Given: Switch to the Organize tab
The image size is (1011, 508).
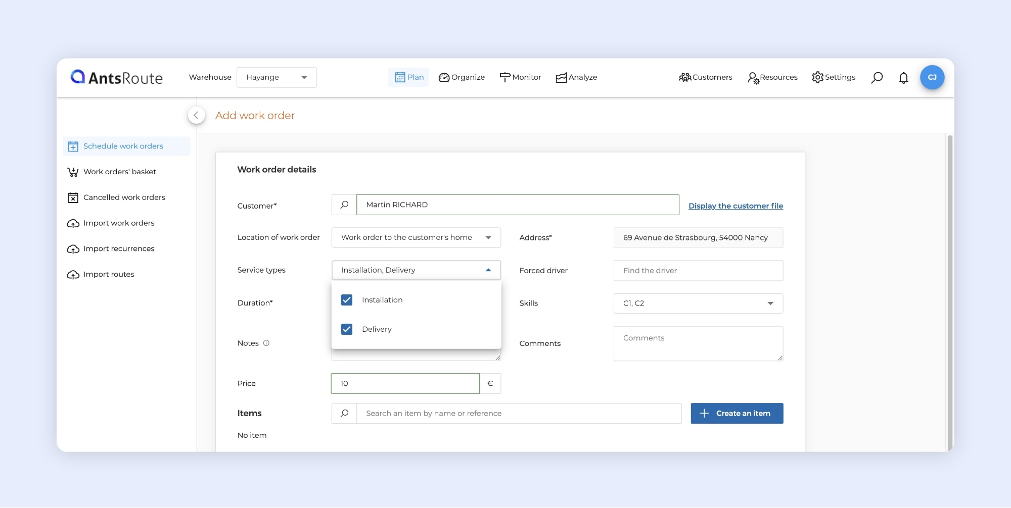Looking at the screenshot, I should click(462, 77).
